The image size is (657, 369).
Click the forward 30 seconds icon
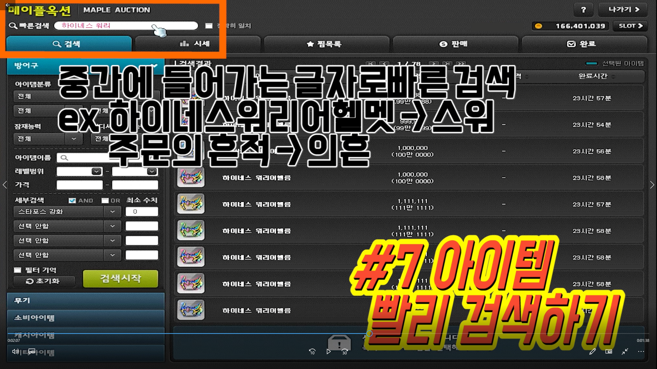pos(344,352)
